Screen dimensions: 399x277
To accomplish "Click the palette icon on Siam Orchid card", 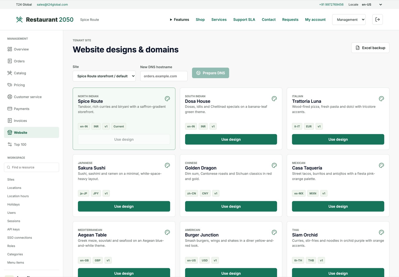I will 381,232.
